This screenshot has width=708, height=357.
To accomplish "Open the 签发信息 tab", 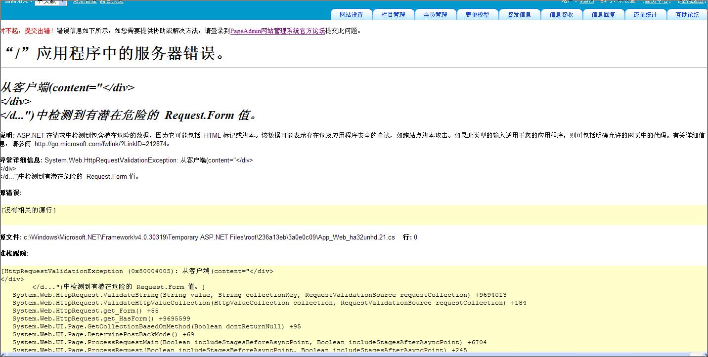I will [x=519, y=15].
